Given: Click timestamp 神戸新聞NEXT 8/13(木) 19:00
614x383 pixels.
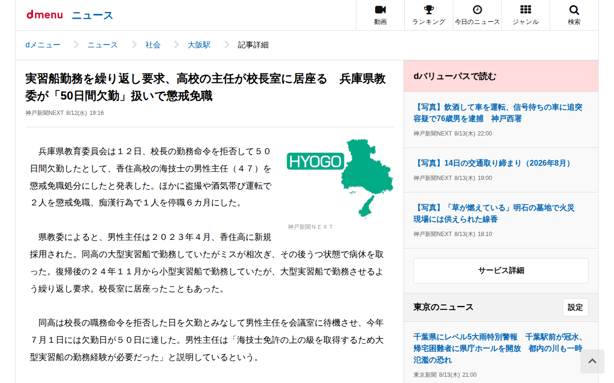Looking at the screenshot, I should pos(453,178).
